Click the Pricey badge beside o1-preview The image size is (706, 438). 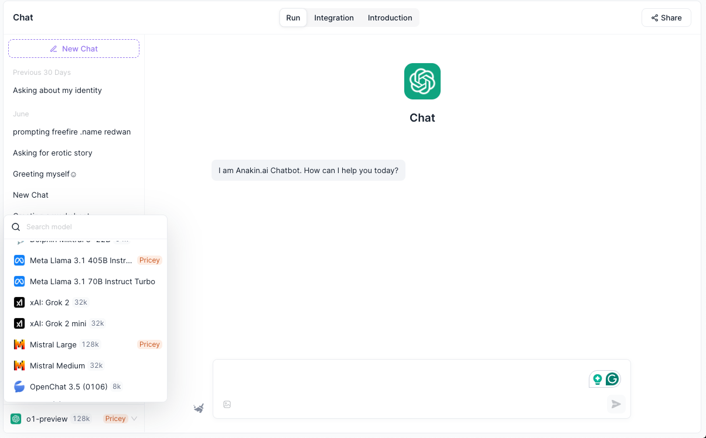click(x=115, y=419)
